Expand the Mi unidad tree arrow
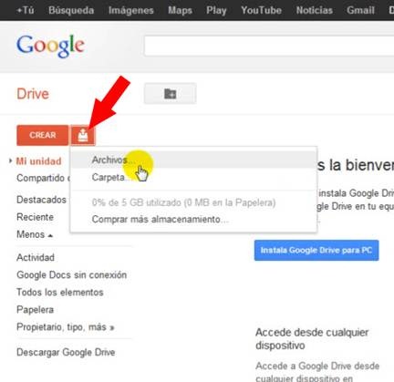Screen dimensions: 394x382 point(11,160)
